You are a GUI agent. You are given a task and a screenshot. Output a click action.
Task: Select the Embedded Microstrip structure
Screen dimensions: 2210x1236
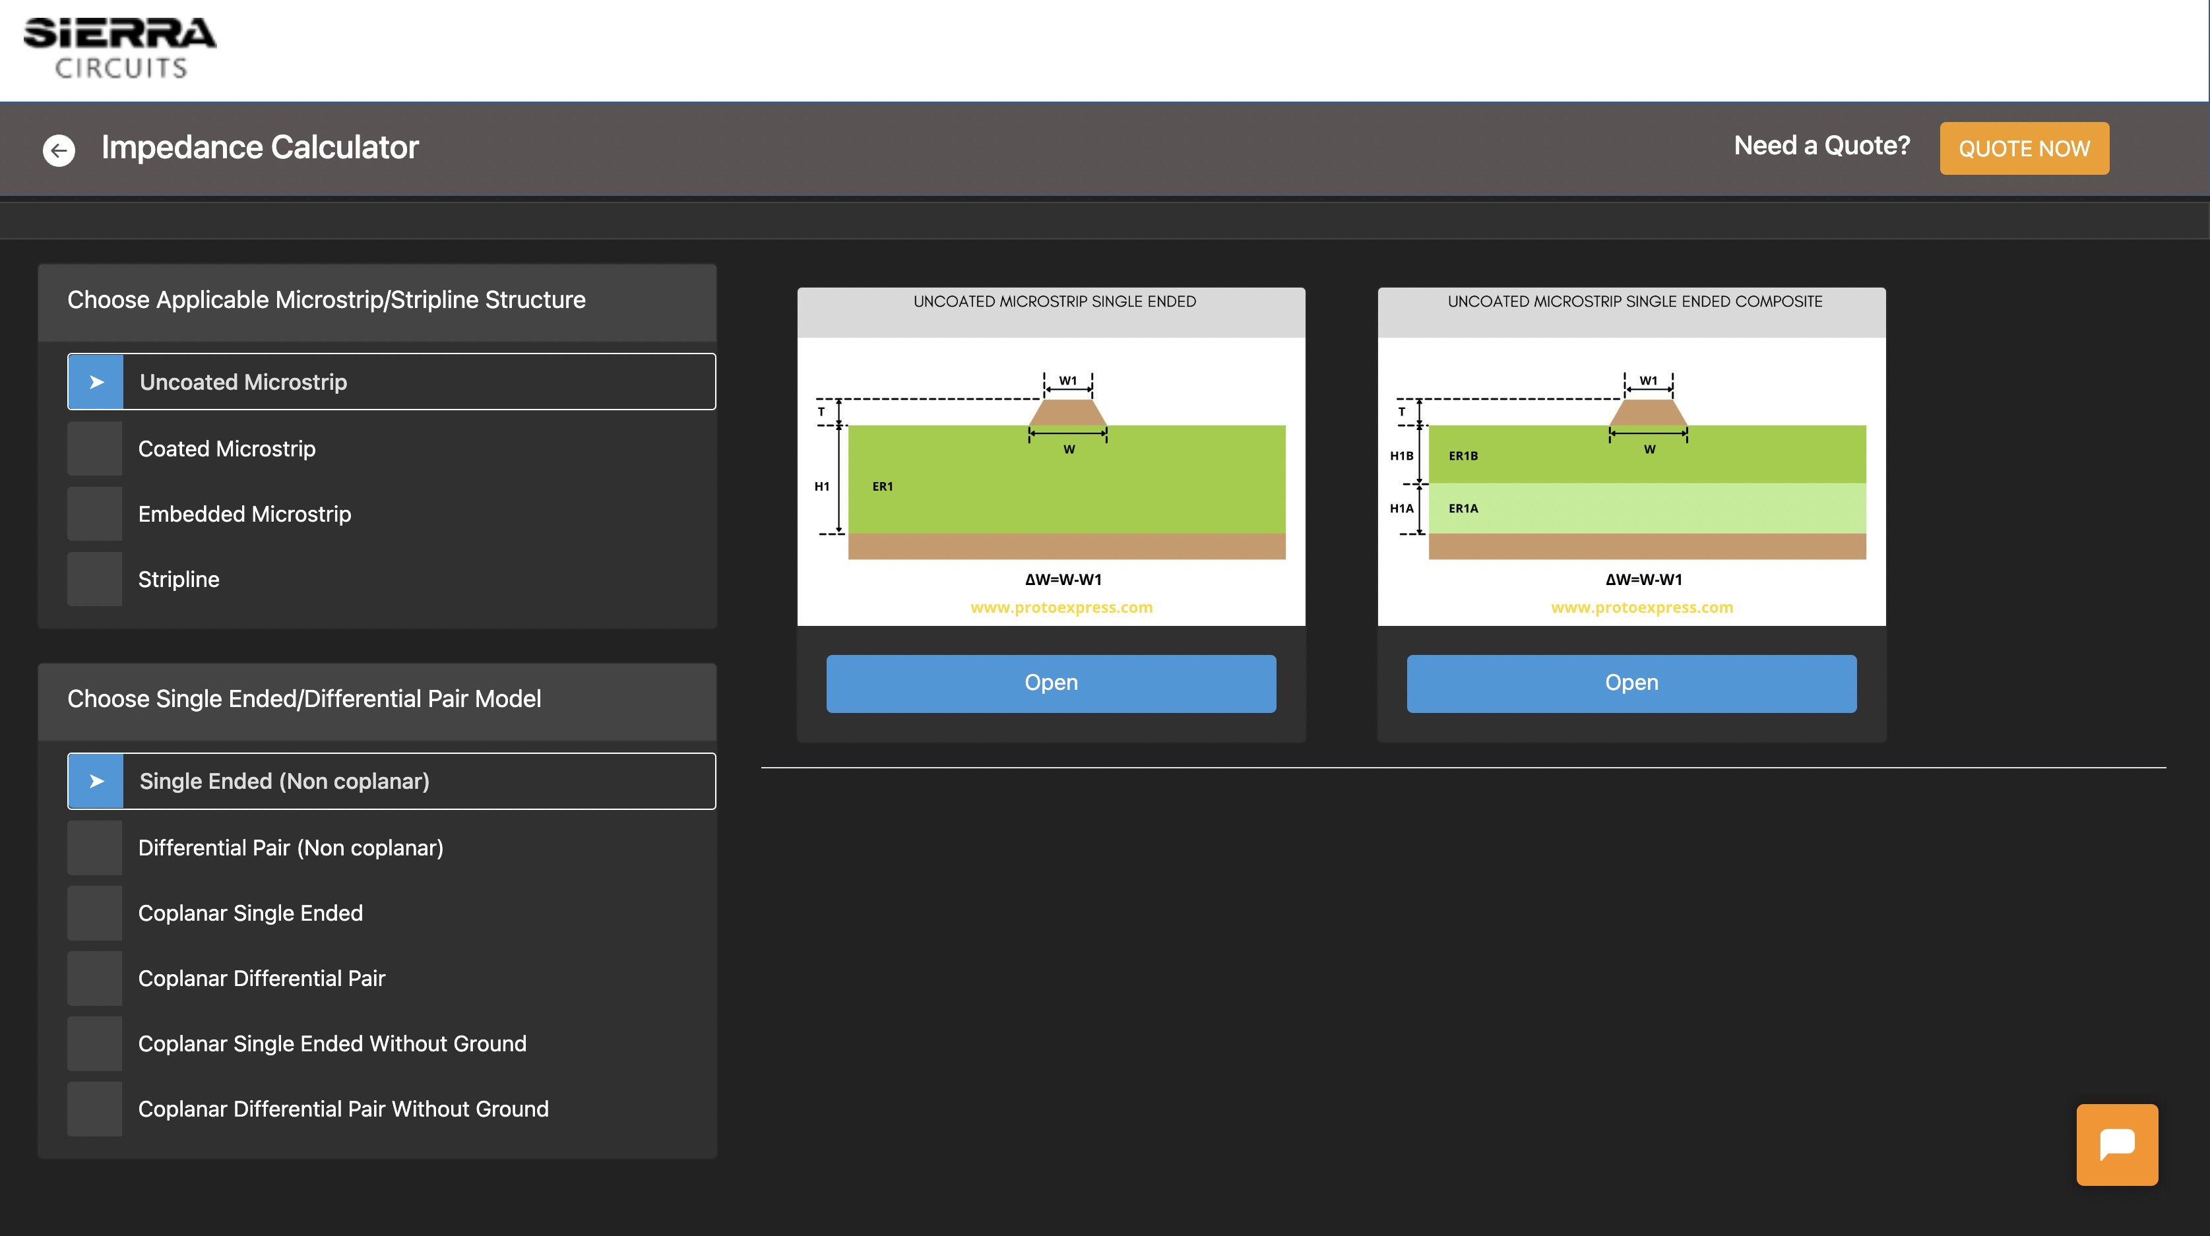tap(245, 514)
